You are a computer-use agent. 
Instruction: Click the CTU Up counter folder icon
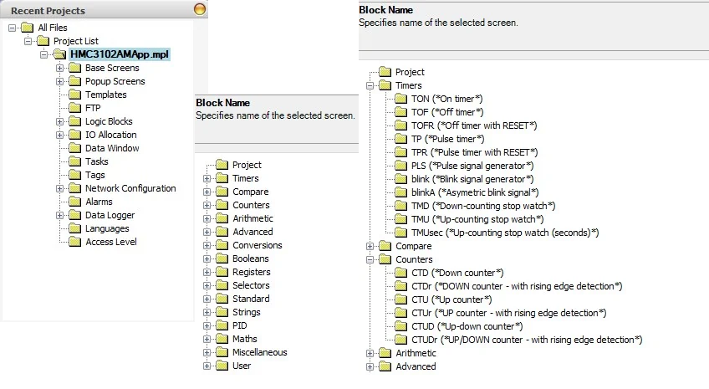(x=400, y=299)
